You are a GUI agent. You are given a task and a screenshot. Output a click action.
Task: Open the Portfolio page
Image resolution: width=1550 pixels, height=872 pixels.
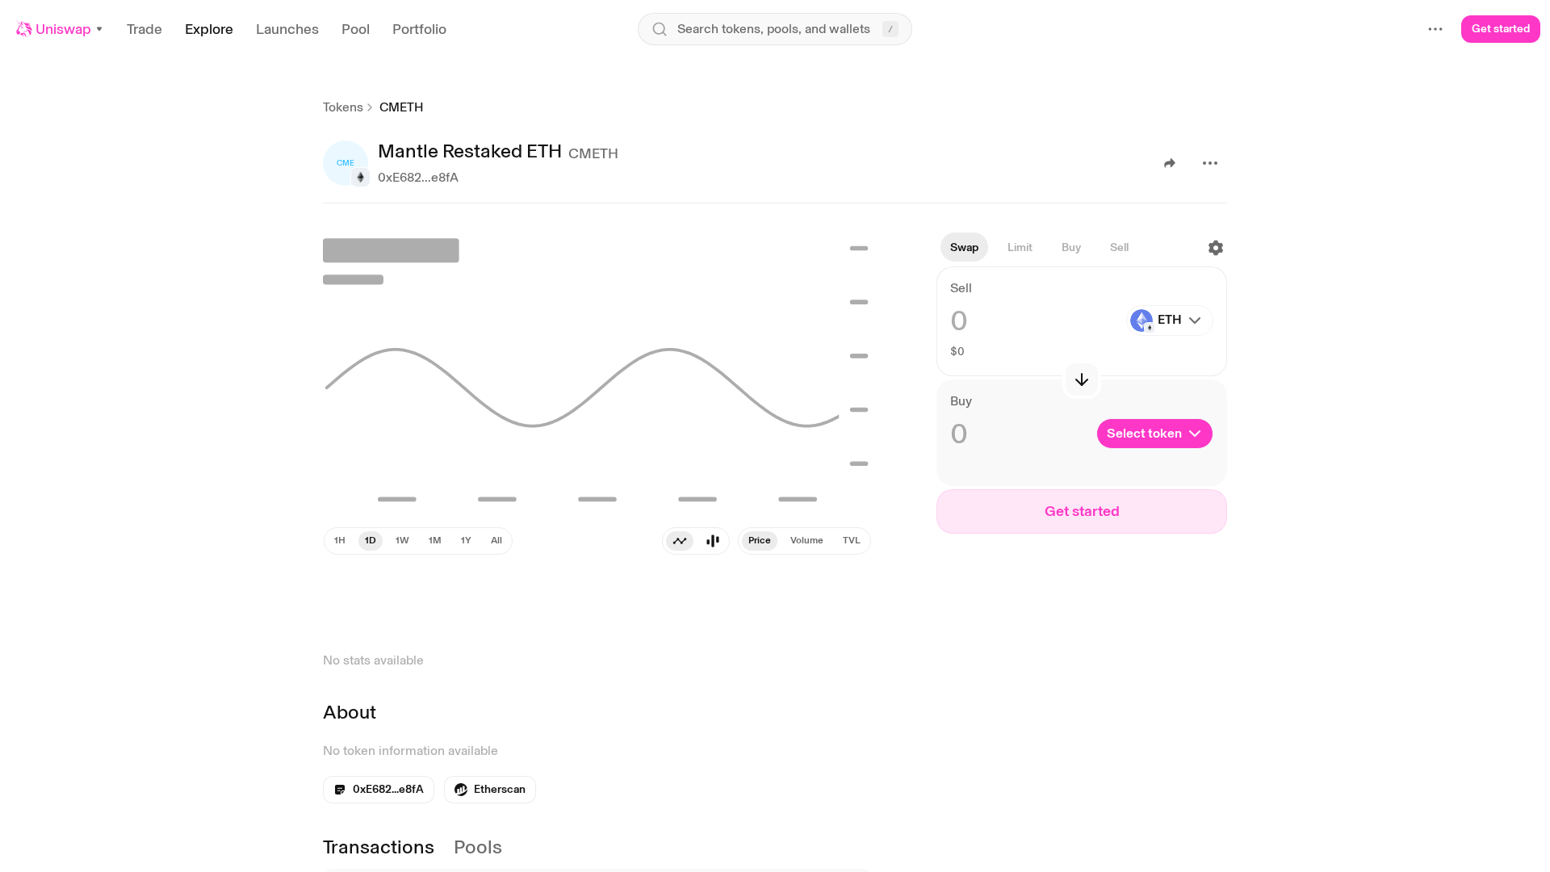(x=419, y=29)
